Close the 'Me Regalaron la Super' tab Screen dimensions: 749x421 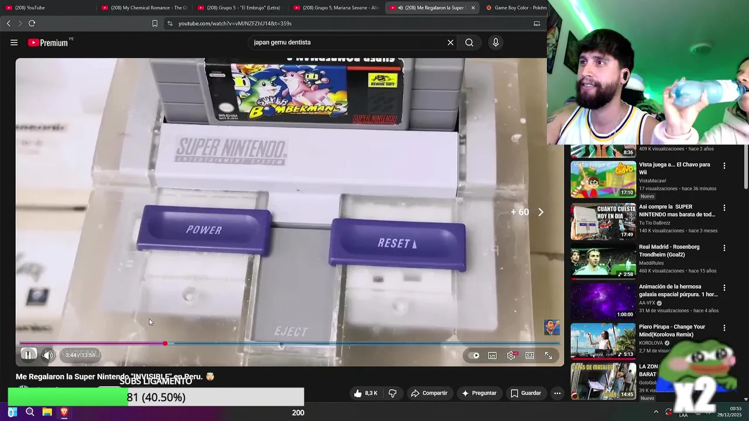[473, 8]
